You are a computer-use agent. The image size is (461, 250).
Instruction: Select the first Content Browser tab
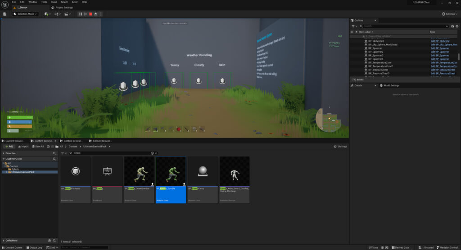[13, 141]
